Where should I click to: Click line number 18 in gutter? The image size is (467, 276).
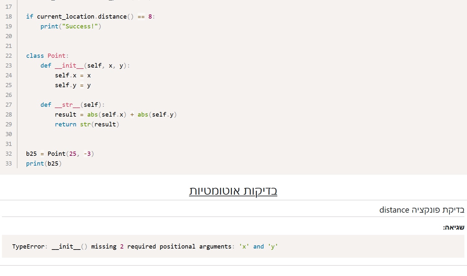click(9, 16)
